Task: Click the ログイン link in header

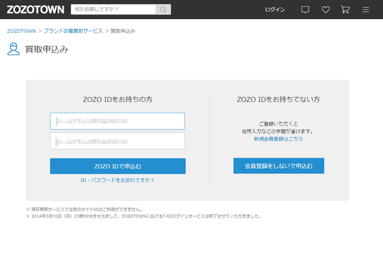Action: tap(275, 10)
